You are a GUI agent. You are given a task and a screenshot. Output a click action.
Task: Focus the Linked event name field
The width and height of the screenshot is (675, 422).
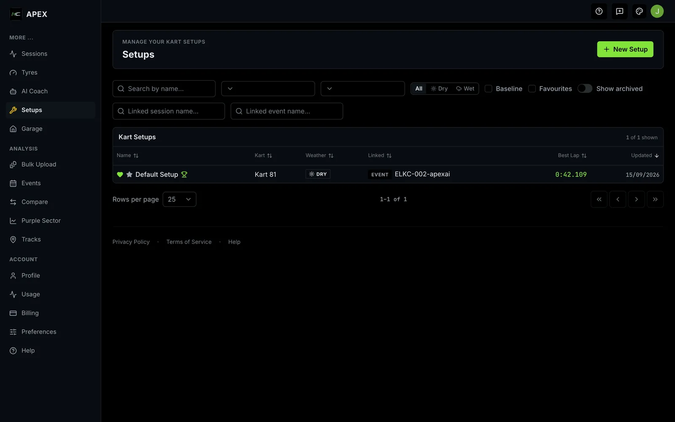click(287, 111)
